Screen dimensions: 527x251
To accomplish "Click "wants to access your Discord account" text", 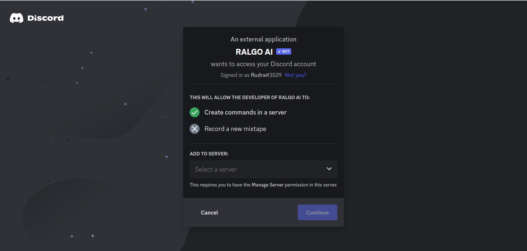I will click(x=263, y=64).
